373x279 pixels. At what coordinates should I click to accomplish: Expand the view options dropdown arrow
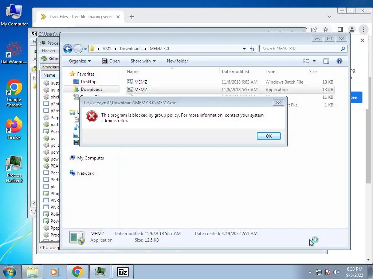click(314, 61)
